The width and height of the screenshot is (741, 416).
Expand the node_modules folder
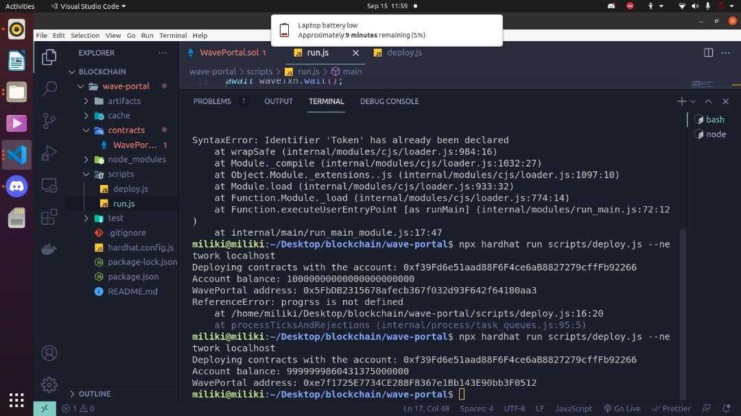(x=86, y=160)
